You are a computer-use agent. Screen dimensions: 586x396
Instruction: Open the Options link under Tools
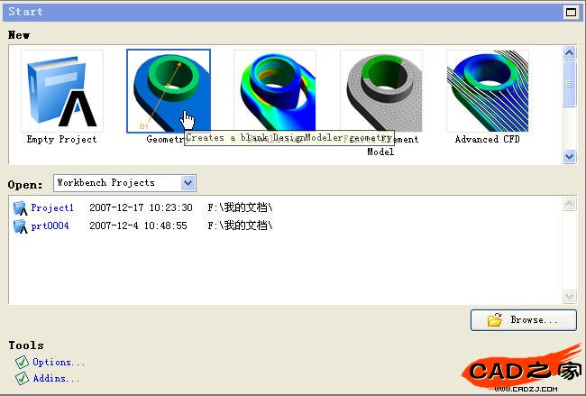click(x=59, y=362)
